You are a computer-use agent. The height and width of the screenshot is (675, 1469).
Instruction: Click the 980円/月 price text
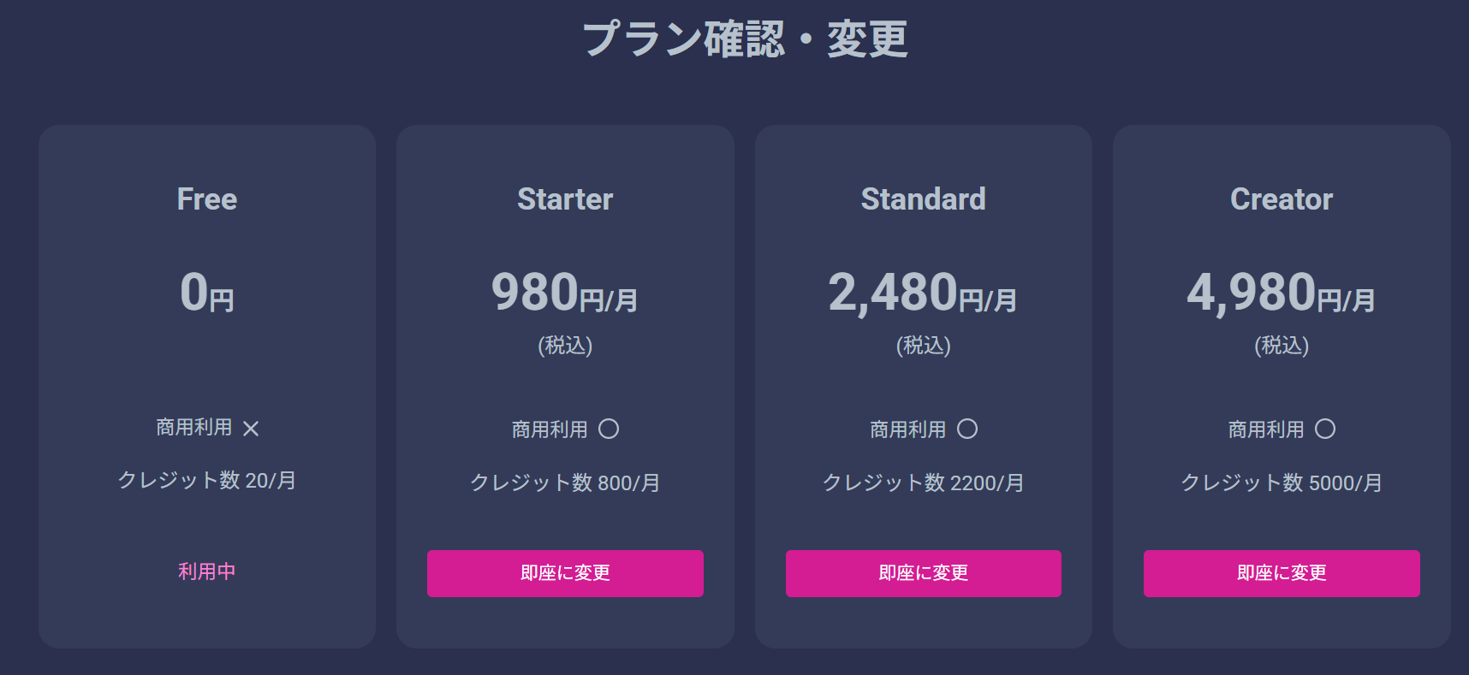[565, 293]
